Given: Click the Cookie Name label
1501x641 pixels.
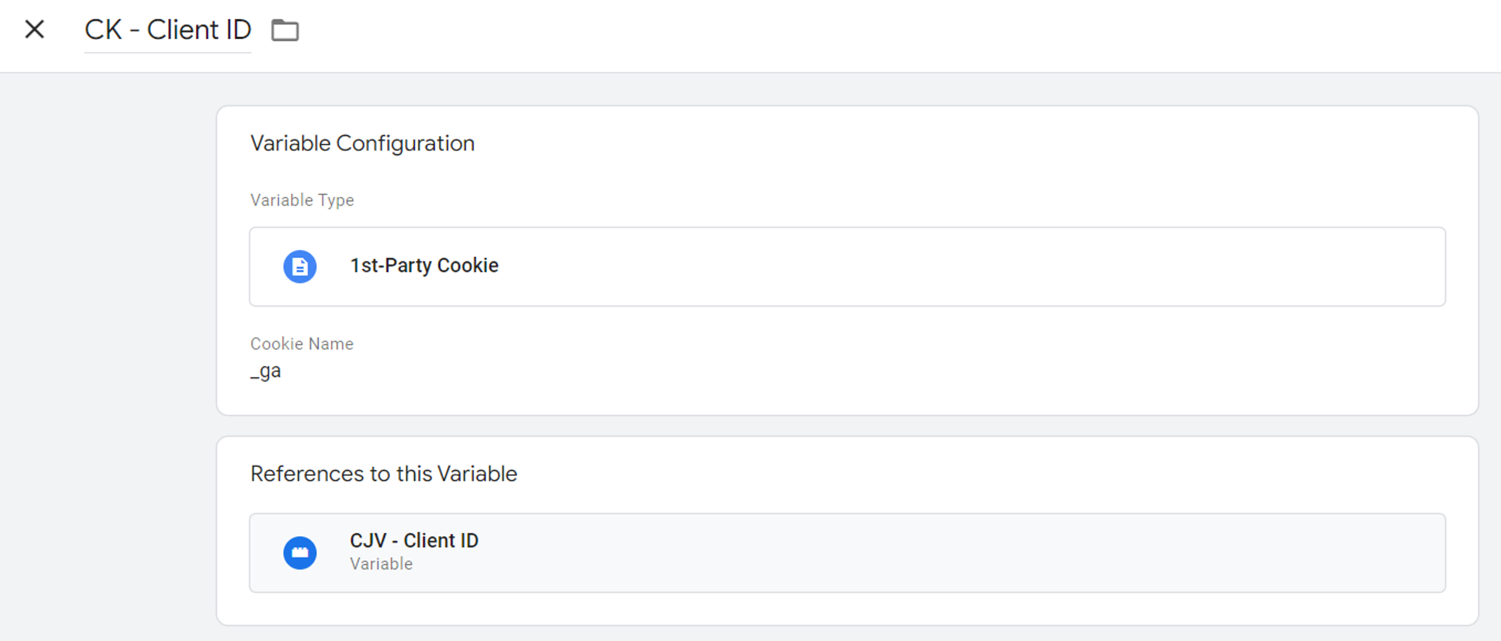Looking at the screenshot, I should point(302,344).
